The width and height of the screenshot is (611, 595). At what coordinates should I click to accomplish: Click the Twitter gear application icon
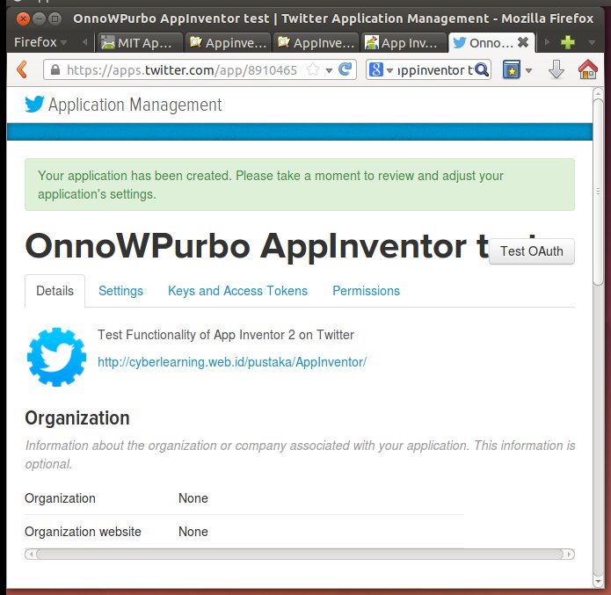(56, 356)
